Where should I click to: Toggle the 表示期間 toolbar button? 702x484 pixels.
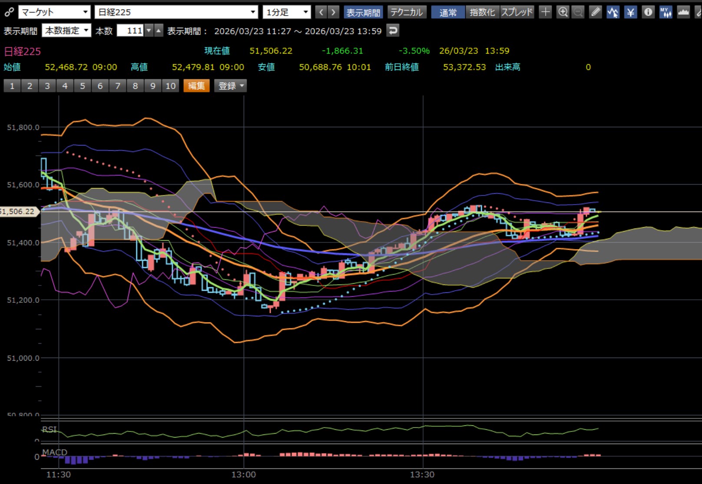point(363,12)
